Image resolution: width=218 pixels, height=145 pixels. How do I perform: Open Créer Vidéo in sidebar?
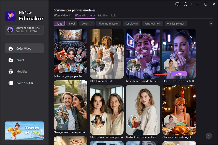coord(24,49)
